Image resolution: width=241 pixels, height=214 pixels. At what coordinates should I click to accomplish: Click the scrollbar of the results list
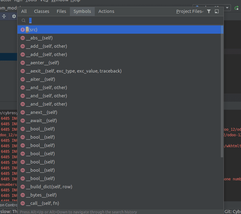222,92
